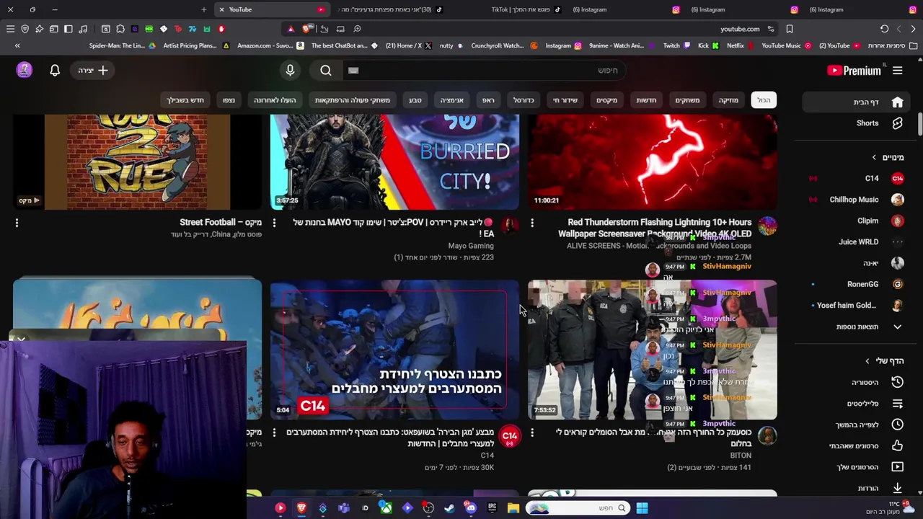Click the יצירה create button
923x519 pixels.
pyautogui.click(x=93, y=71)
